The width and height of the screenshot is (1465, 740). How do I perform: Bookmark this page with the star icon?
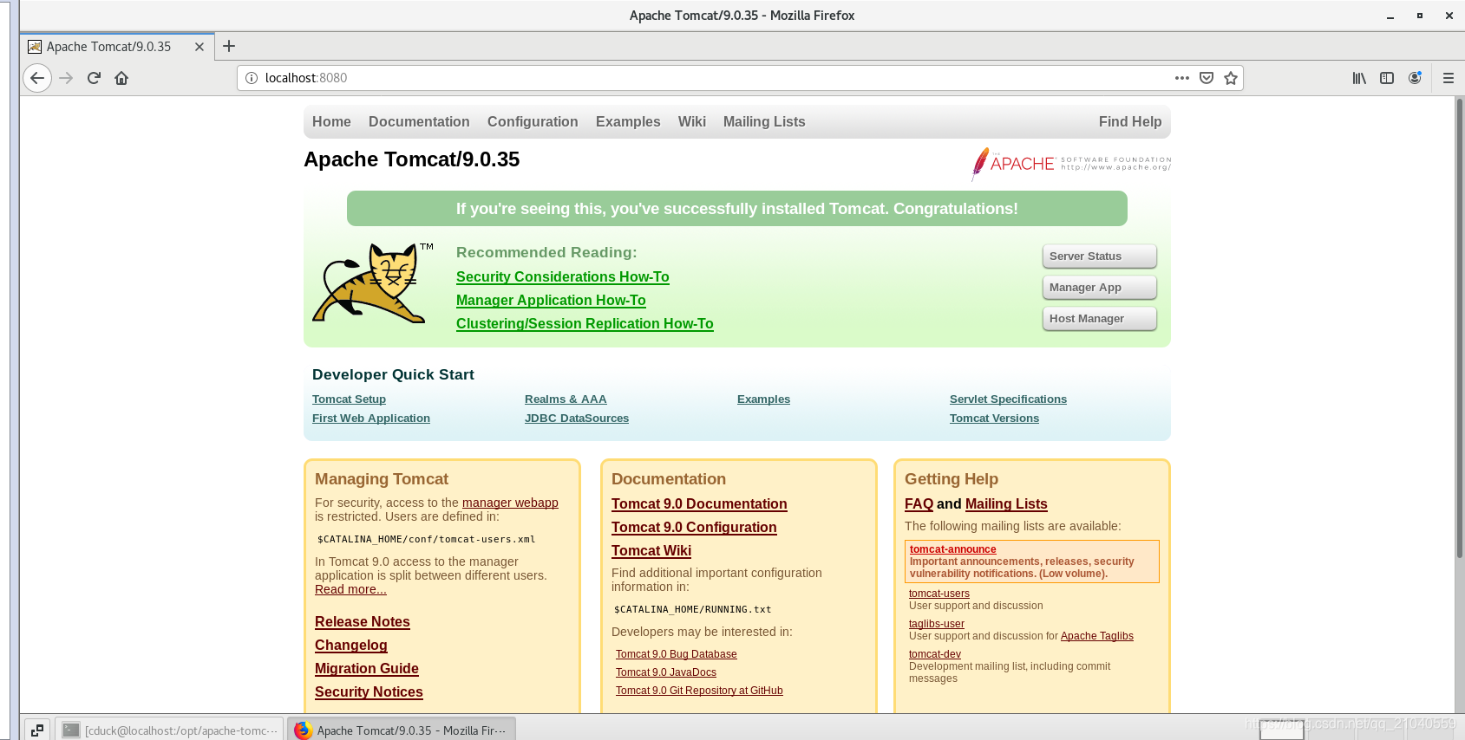1230,78
